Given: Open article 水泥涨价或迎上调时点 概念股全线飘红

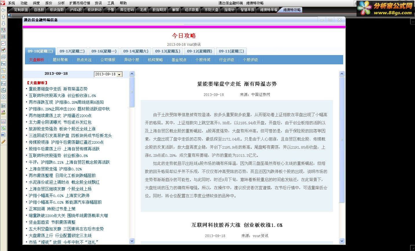Looking at the screenshot, I should tap(64, 182).
